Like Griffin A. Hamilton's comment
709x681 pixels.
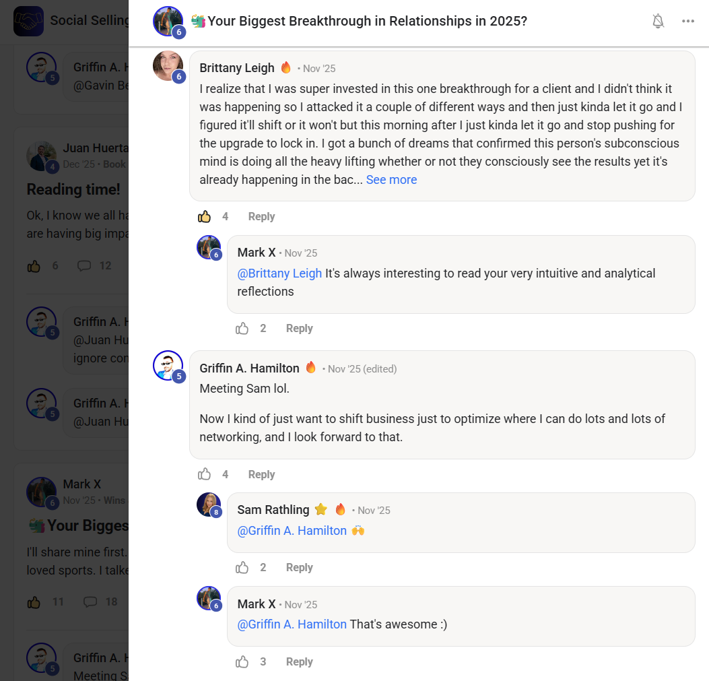[205, 475]
